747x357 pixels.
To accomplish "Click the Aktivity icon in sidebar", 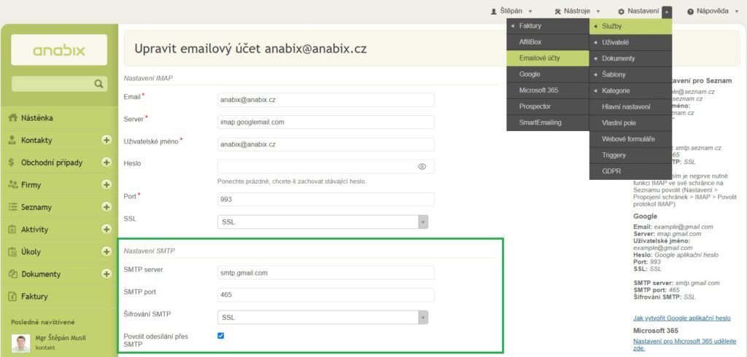I will coord(12,229).
